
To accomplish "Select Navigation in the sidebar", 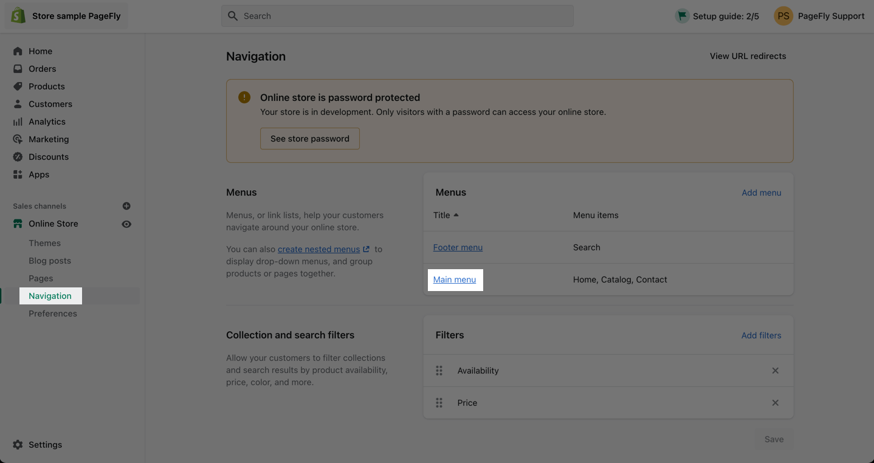I will click(50, 296).
